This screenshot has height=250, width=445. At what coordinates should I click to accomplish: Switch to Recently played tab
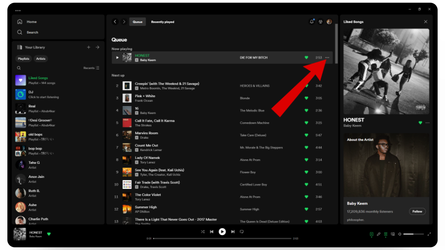click(163, 22)
